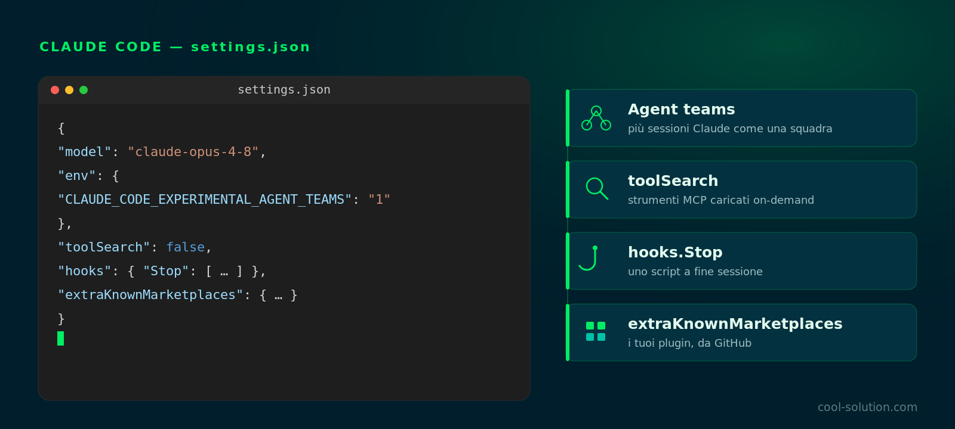Click the "env" key in the code
The width and height of the screenshot is (955, 429).
pyautogui.click(x=76, y=176)
